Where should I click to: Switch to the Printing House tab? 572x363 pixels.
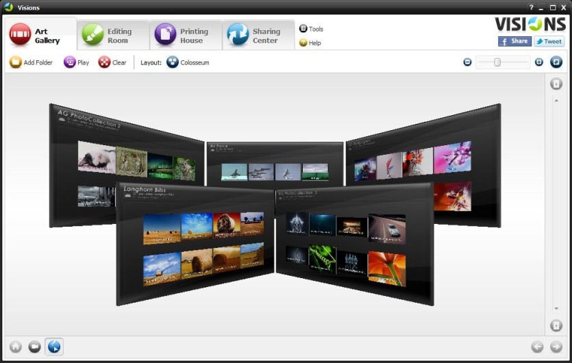186,36
